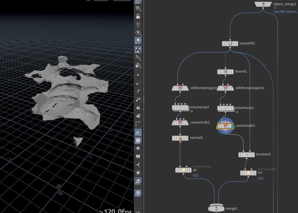This screenshot has width=298, height=213.
Task: Select the volumevop1 node icon
Action: [x=225, y=108]
